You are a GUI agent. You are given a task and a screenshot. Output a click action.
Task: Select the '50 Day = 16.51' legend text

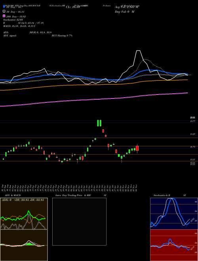(x=15, y=12)
